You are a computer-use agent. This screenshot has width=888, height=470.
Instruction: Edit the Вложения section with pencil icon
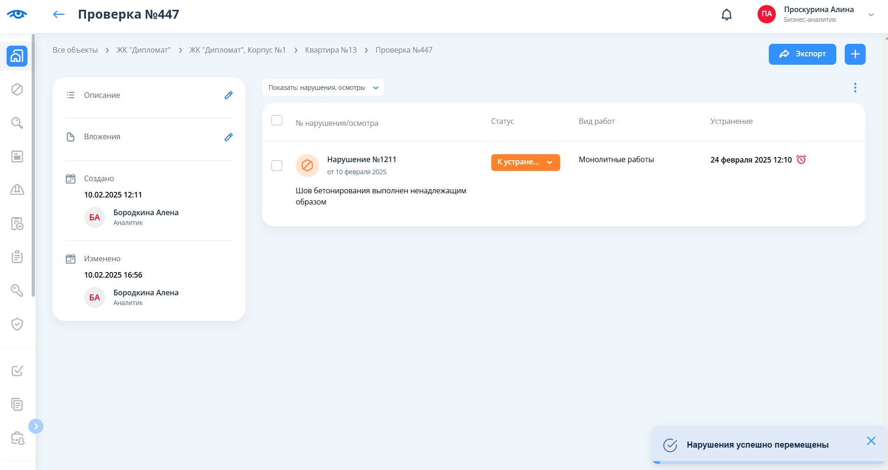pos(228,137)
